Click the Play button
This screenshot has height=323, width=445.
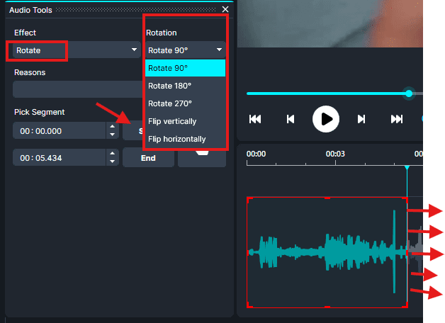325,118
